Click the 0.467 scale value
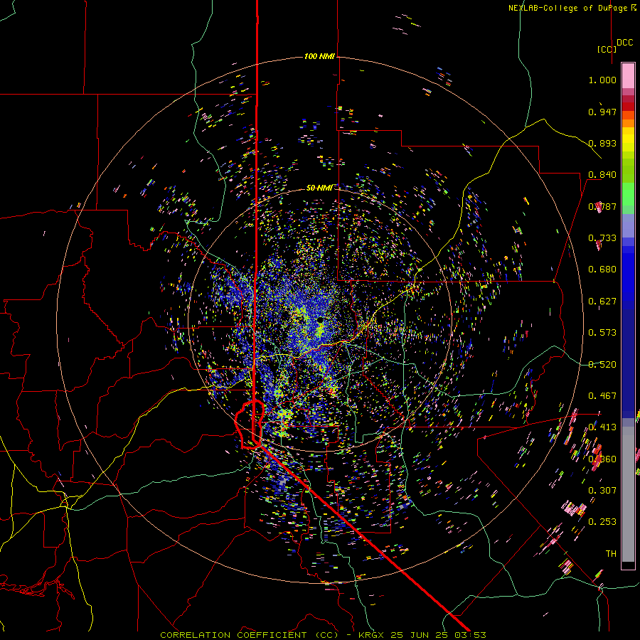The height and width of the screenshot is (640, 640). [602, 396]
